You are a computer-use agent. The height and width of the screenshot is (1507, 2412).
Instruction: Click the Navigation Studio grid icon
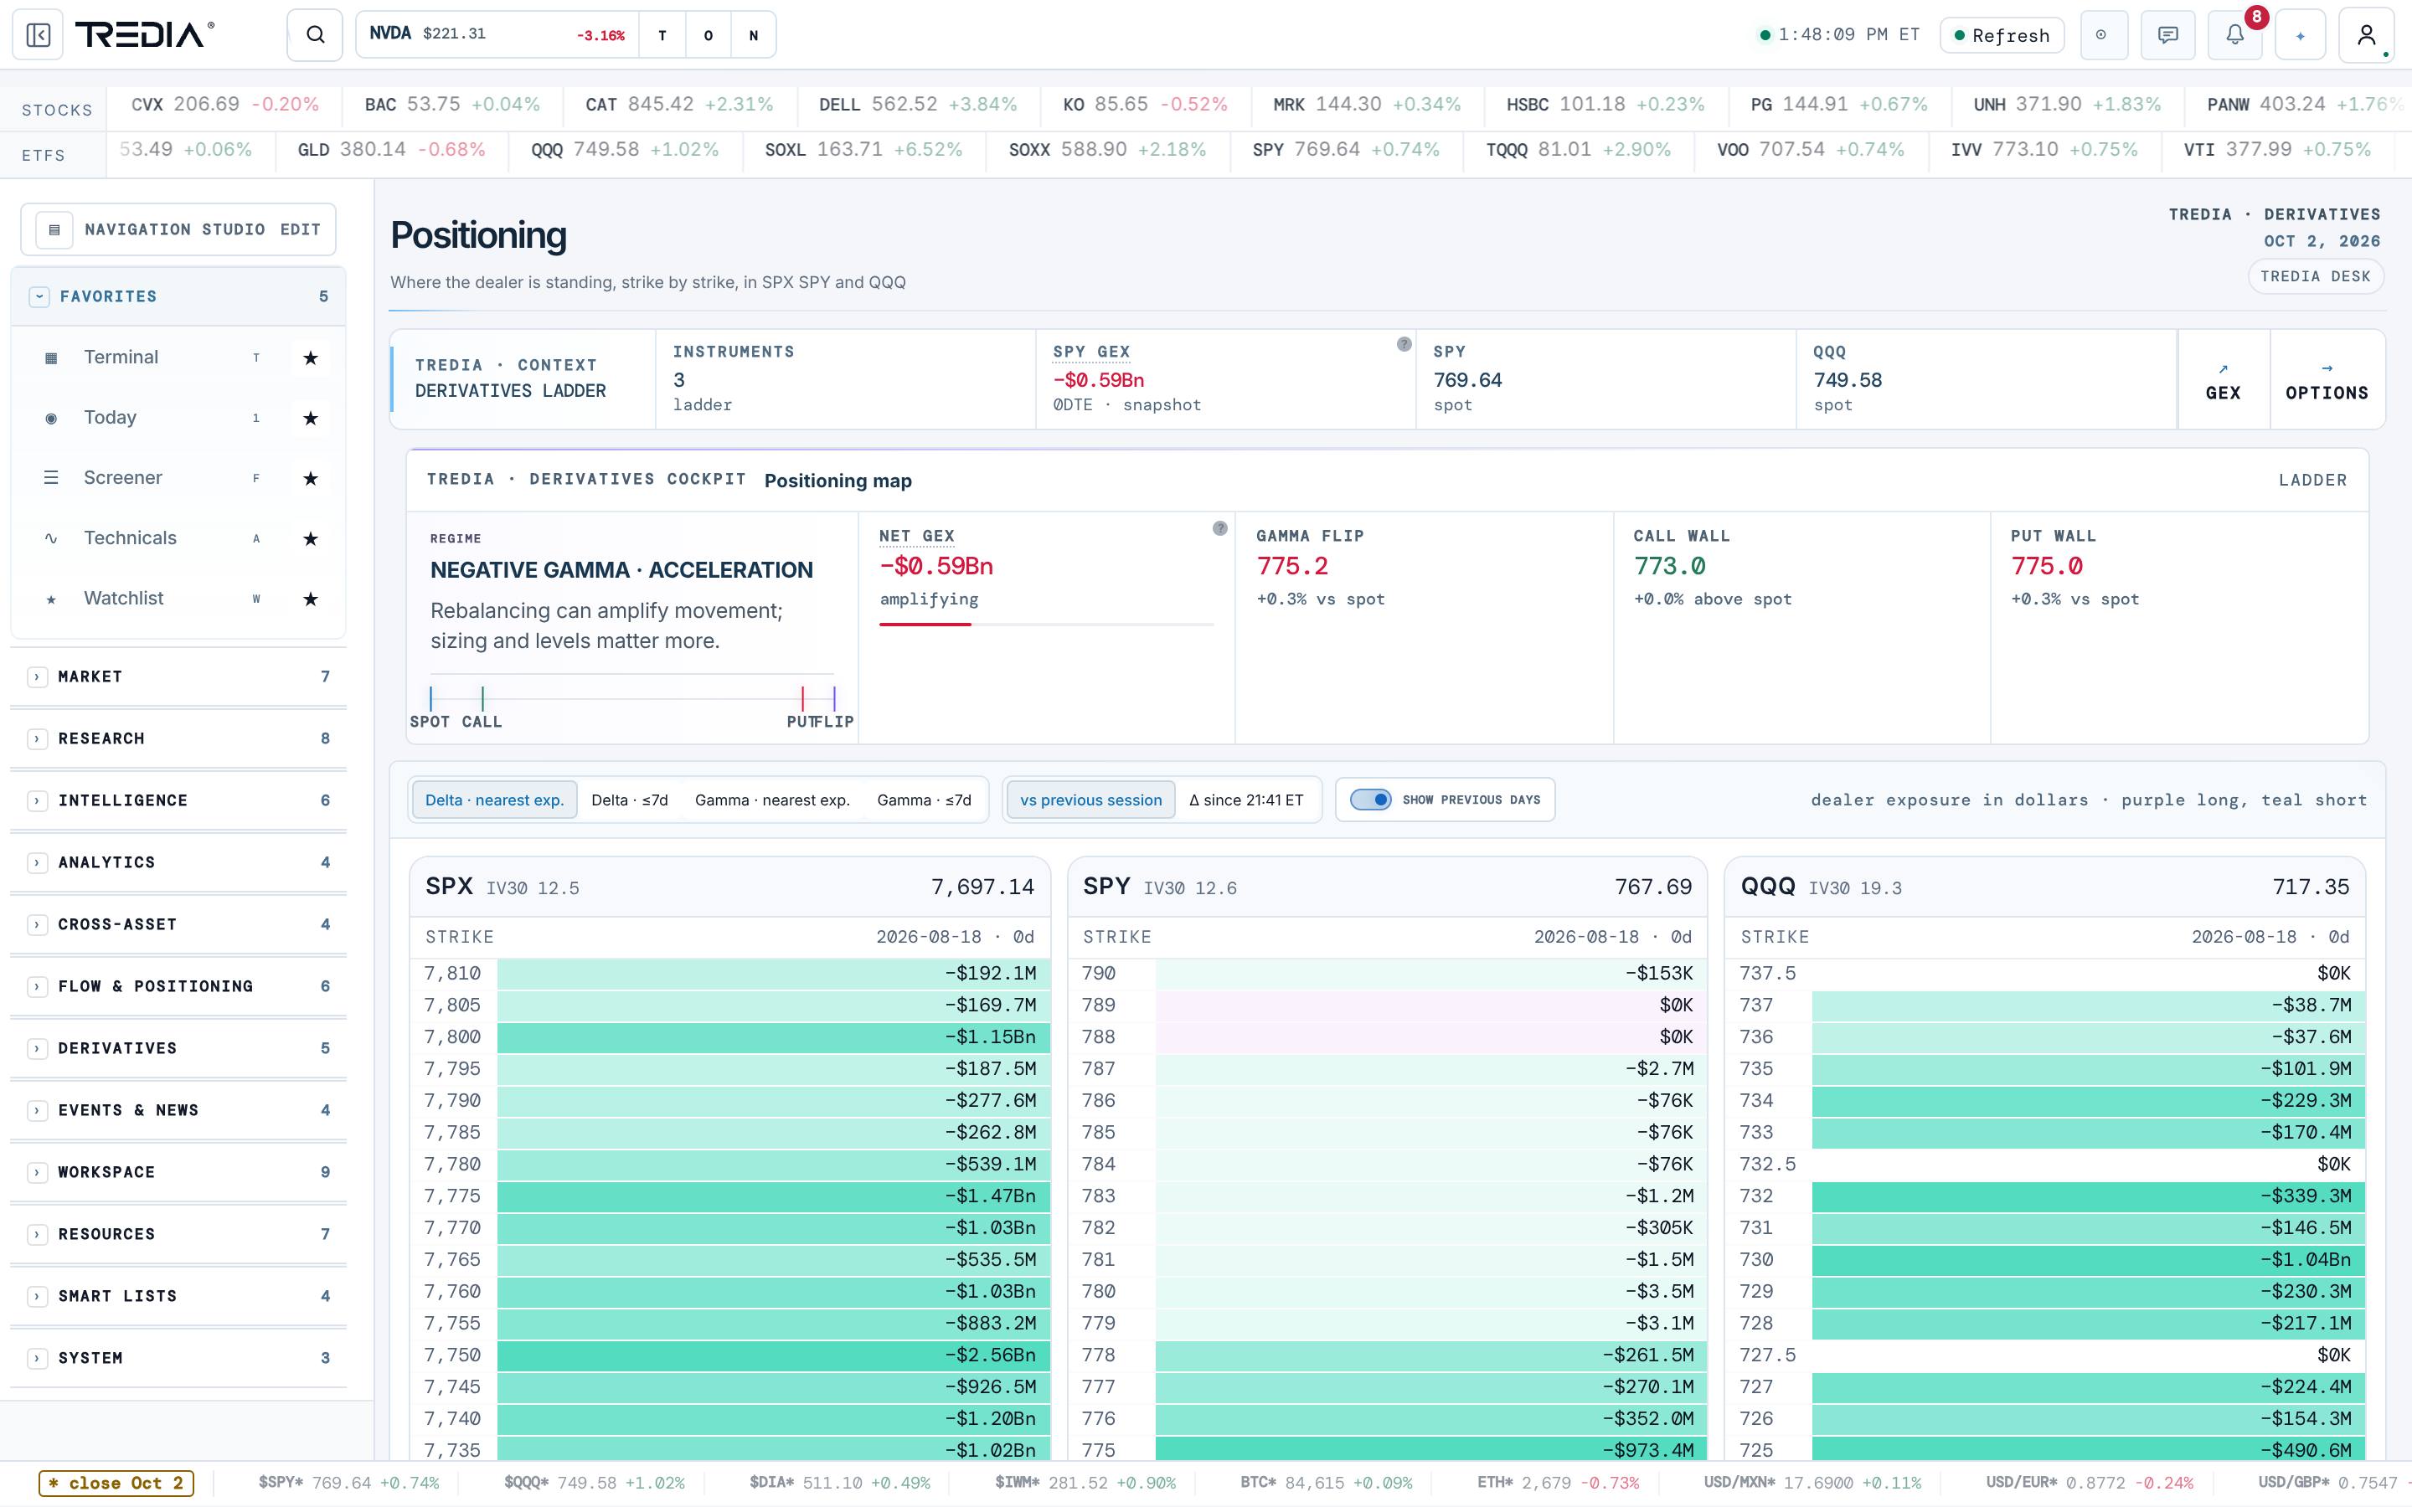coord(54,229)
